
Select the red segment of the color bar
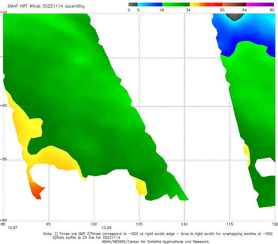[216, 5]
